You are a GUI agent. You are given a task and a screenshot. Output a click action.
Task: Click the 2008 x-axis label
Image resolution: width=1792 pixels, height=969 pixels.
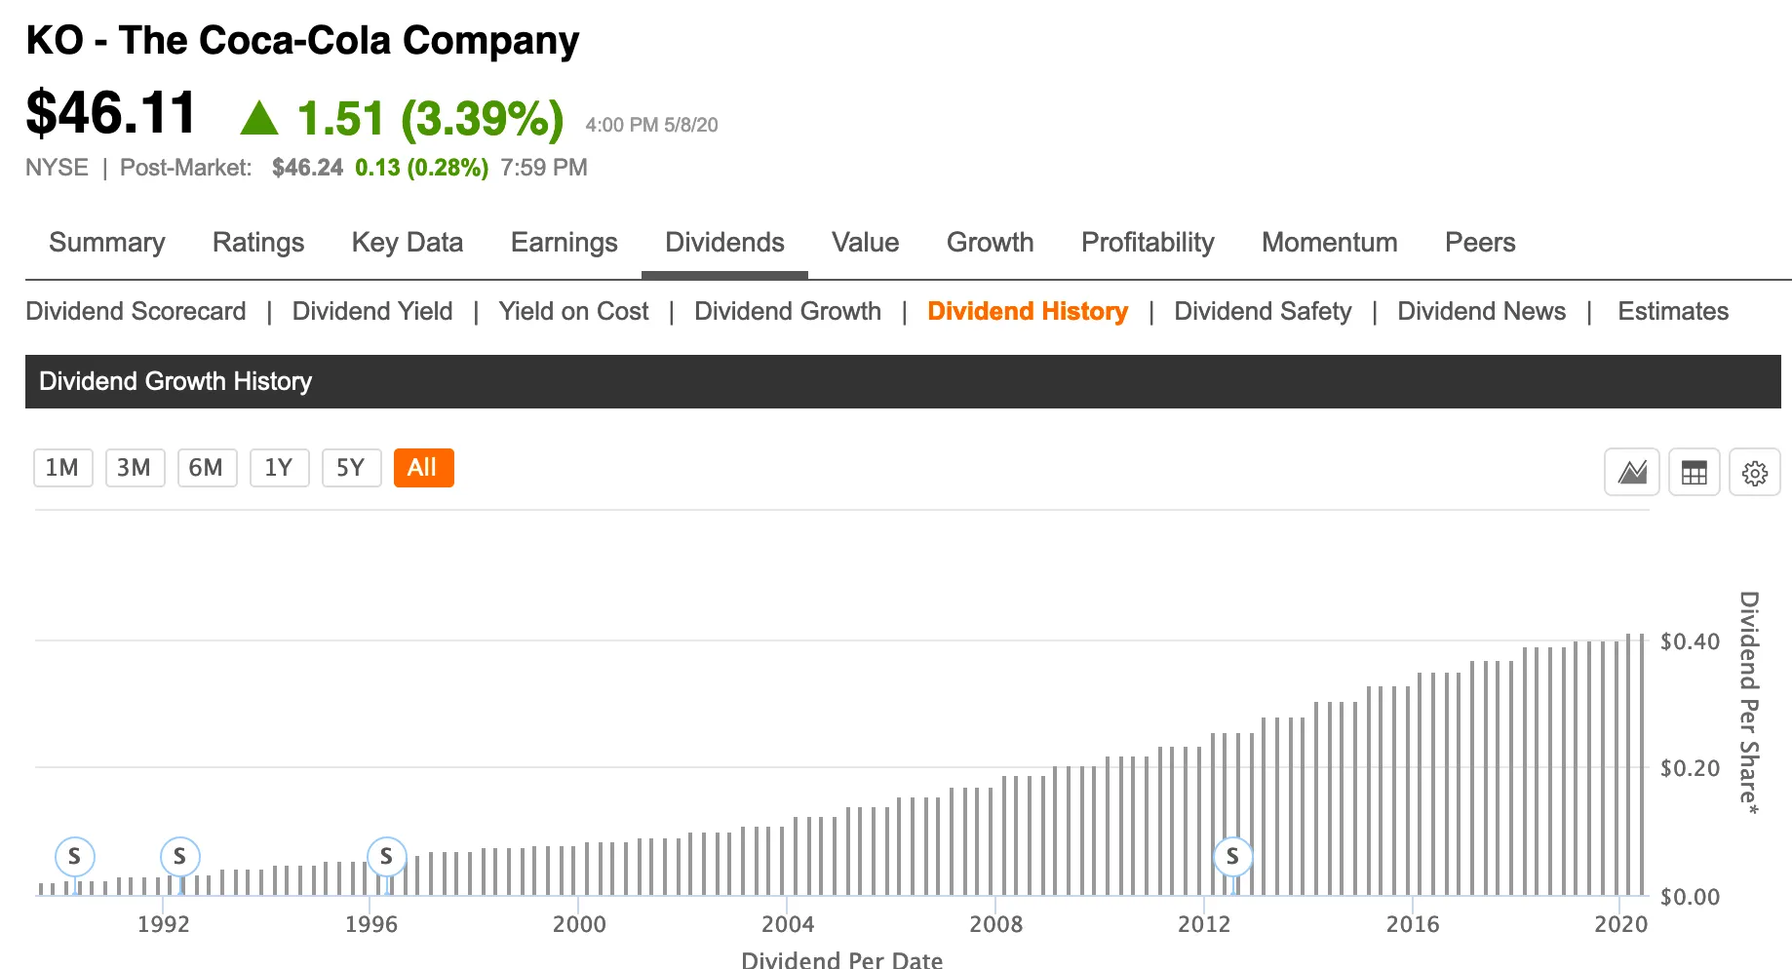pyautogui.click(x=995, y=924)
